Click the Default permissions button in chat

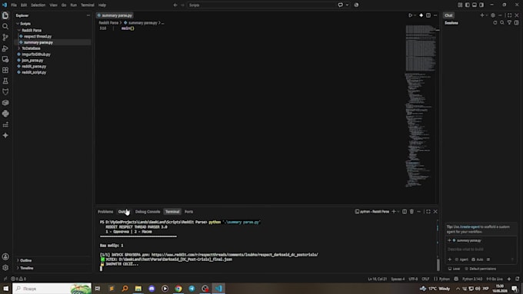point(481,269)
